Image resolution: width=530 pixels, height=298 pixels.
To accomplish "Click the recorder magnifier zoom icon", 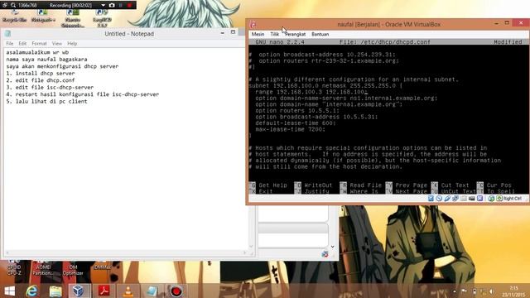I will (x=13, y=5).
